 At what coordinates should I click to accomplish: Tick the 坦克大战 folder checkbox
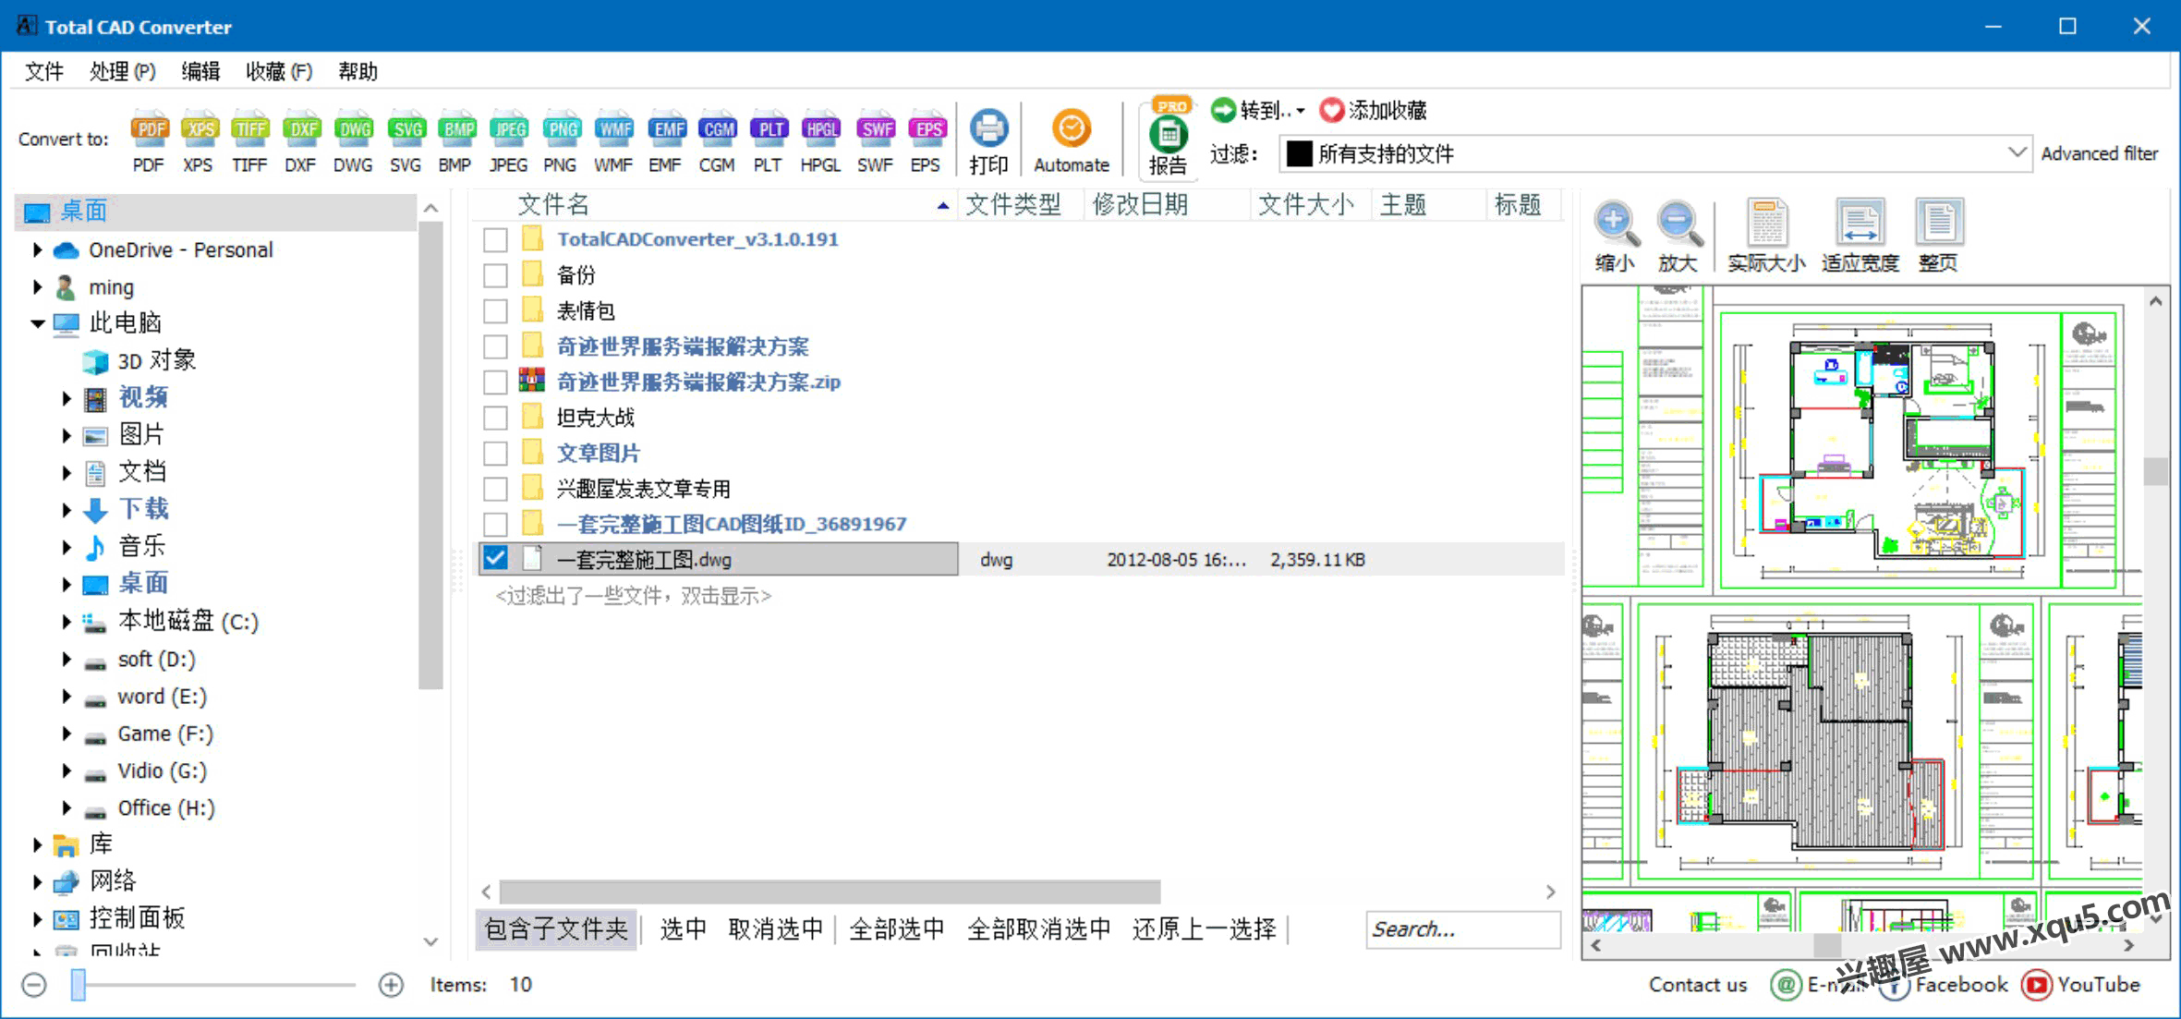(495, 418)
